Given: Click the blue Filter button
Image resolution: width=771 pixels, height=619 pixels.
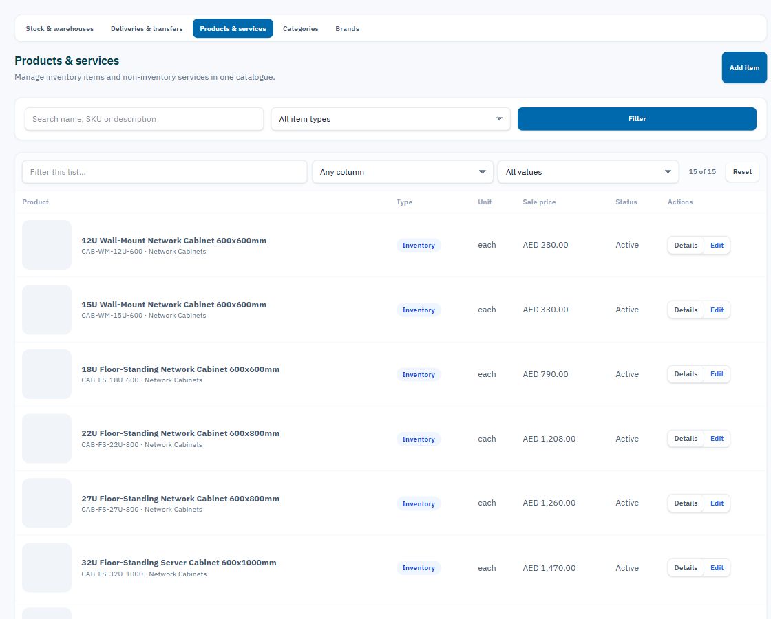Looking at the screenshot, I should click(x=637, y=119).
